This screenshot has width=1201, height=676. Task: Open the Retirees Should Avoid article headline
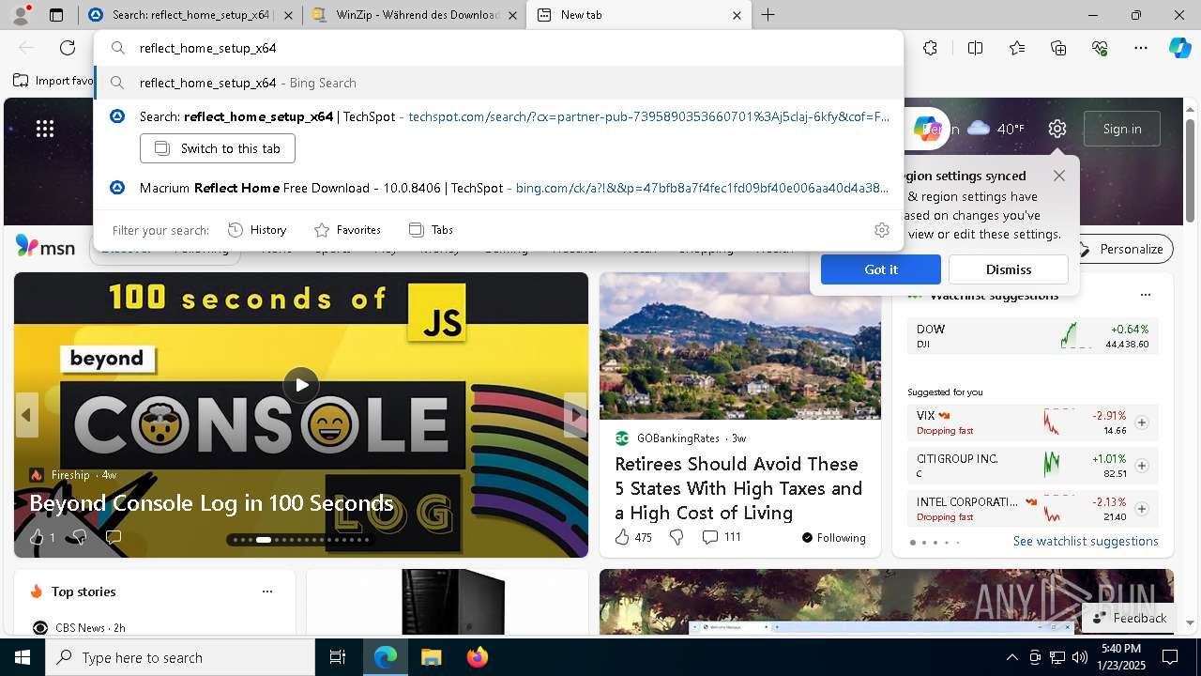738,488
